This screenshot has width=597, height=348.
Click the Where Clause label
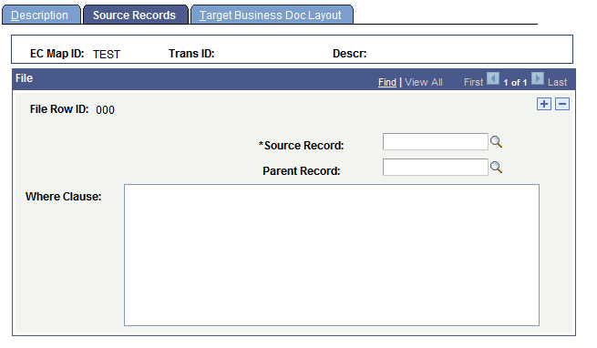tap(64, 197)
